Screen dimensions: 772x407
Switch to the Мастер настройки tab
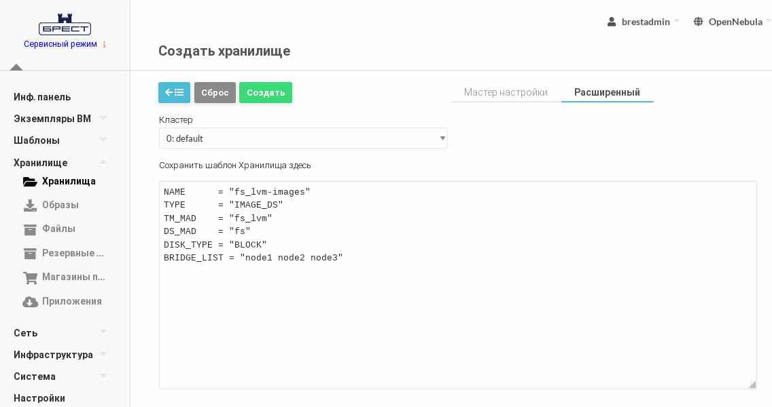pyautogui.click(x=506, y=92)
